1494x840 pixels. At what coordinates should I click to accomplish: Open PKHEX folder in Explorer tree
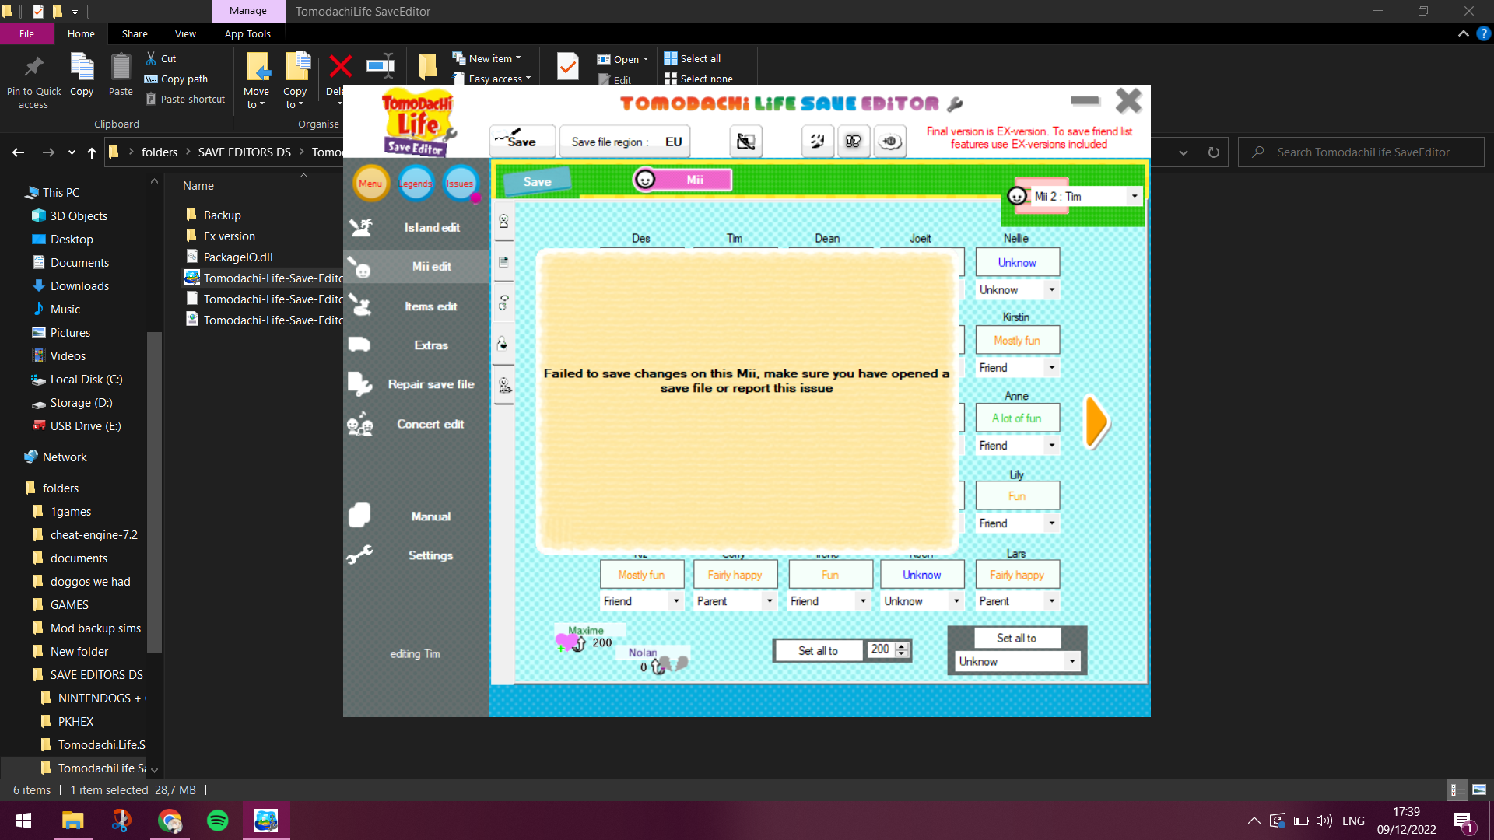75,721
